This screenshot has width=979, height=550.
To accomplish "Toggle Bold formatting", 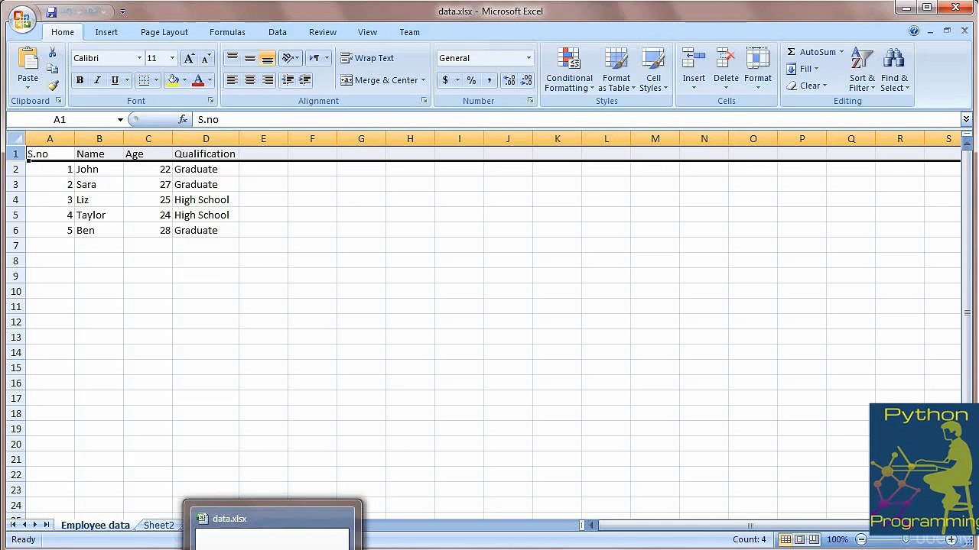I will [80, 80].
